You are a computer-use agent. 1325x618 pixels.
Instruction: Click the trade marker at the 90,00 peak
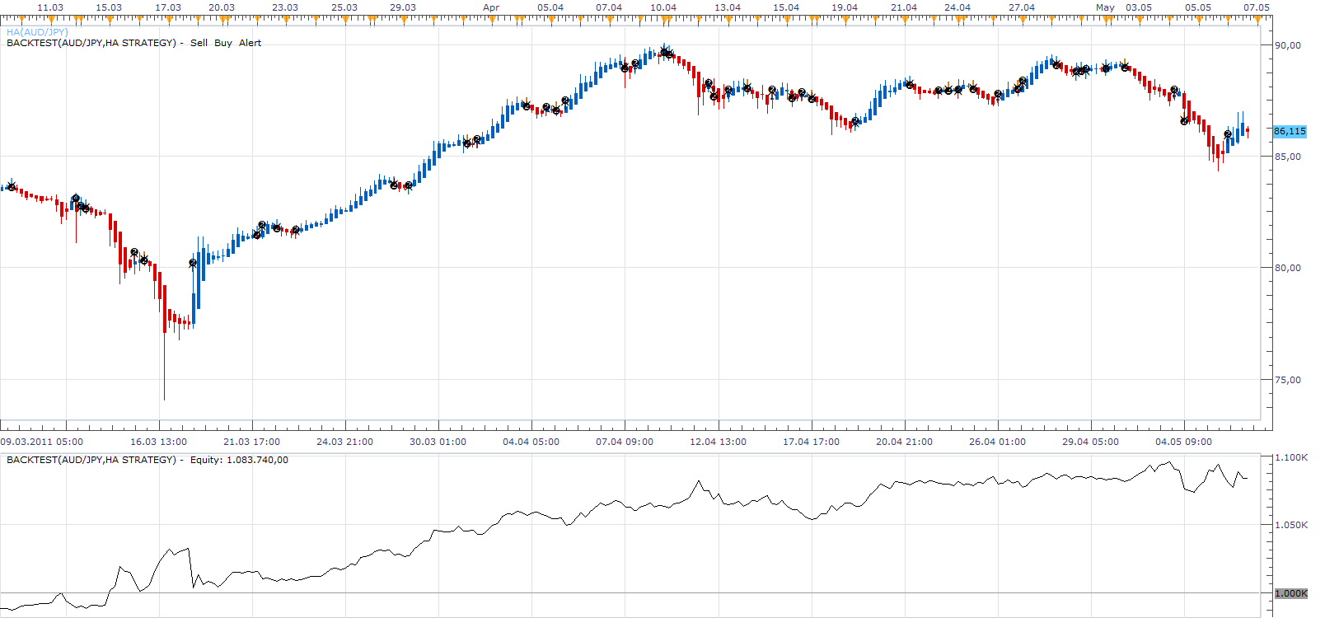666,52
